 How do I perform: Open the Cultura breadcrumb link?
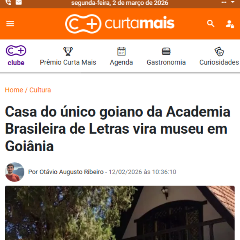pos(40,90)
